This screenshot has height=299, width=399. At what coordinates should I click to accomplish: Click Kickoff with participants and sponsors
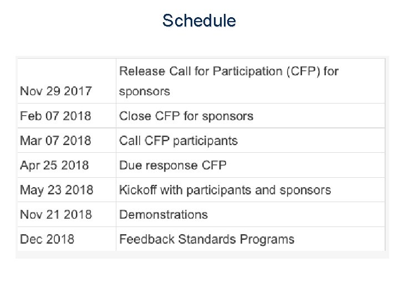(225, 190)
